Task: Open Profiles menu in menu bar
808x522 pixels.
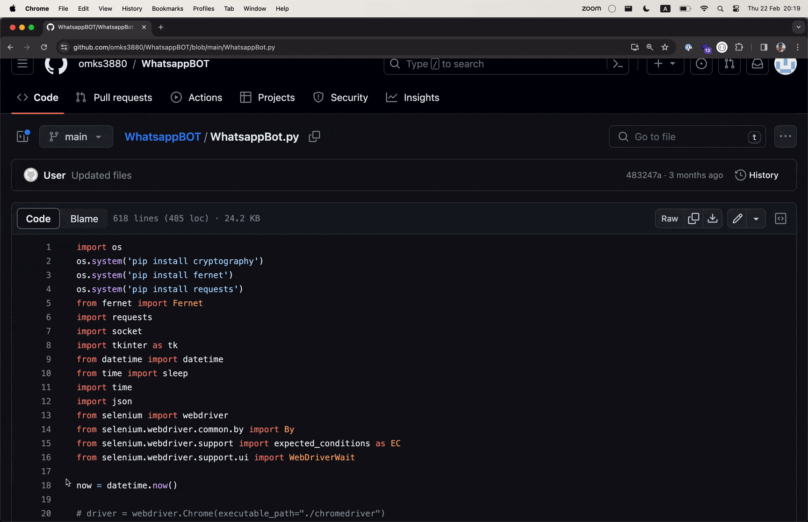Action: coord(203,8)
